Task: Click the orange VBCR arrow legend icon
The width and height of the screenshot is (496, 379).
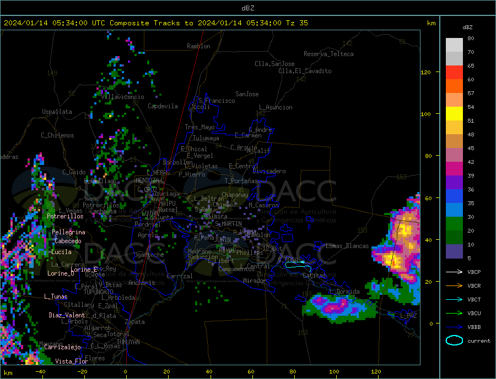Action: [454, 285]
